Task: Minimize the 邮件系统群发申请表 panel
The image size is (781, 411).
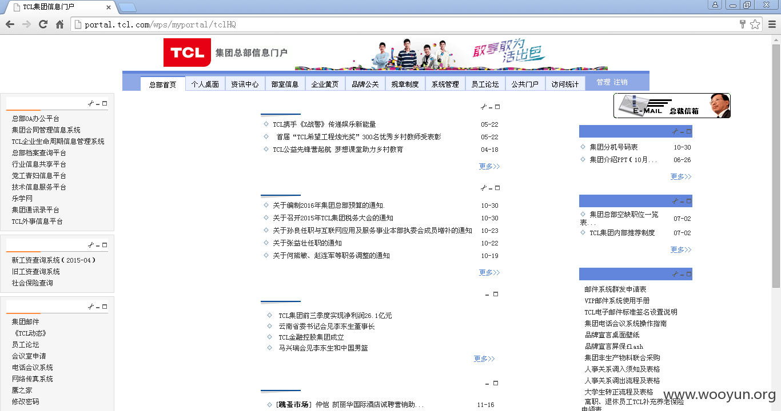Action: (x=682, y=275)
